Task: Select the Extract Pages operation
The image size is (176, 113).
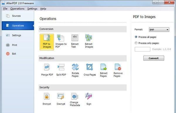Action: point(104,70)
